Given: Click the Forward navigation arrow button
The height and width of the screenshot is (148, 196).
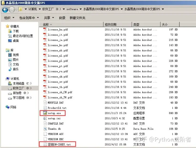Looking at the screenshot, I should pyautogui.click(x=12, y=10).
